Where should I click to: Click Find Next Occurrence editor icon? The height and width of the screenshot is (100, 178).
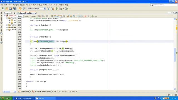[x=58, y=16]
